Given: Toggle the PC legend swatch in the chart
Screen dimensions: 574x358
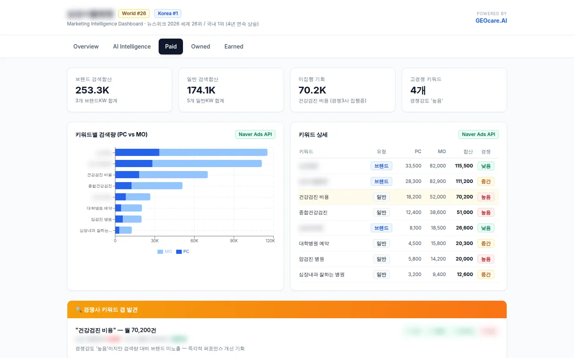Looking at the screenshot, I should (x=179, y=252).
